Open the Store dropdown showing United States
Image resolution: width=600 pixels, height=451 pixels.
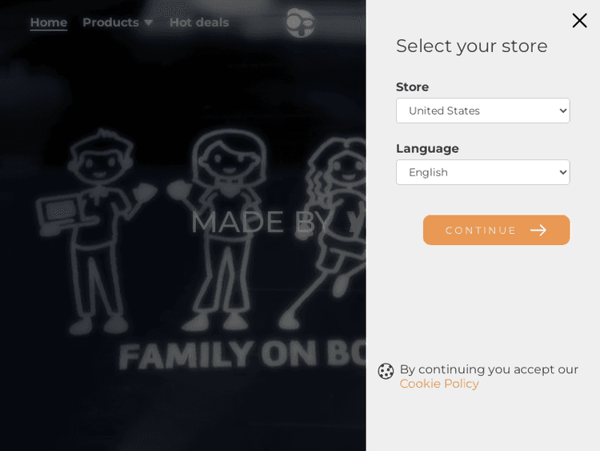[x=482, y=111]
